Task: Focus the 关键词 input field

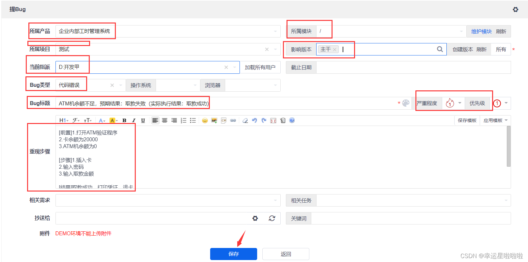Action: [x=411, y=218]
